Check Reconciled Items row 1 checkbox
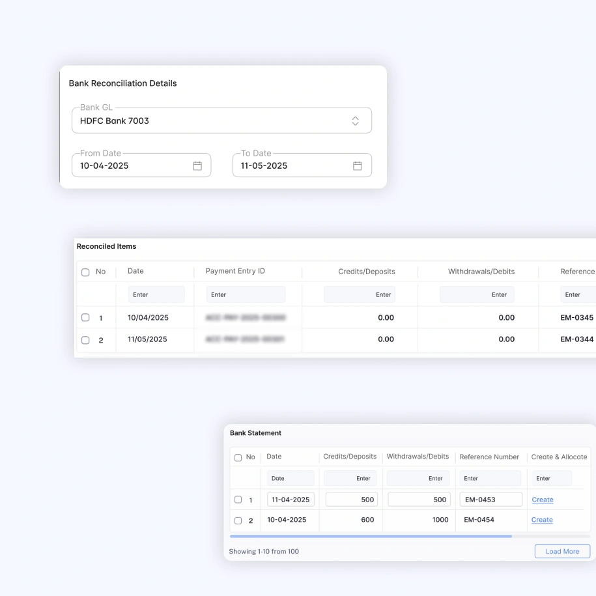 tap(85, 318)
